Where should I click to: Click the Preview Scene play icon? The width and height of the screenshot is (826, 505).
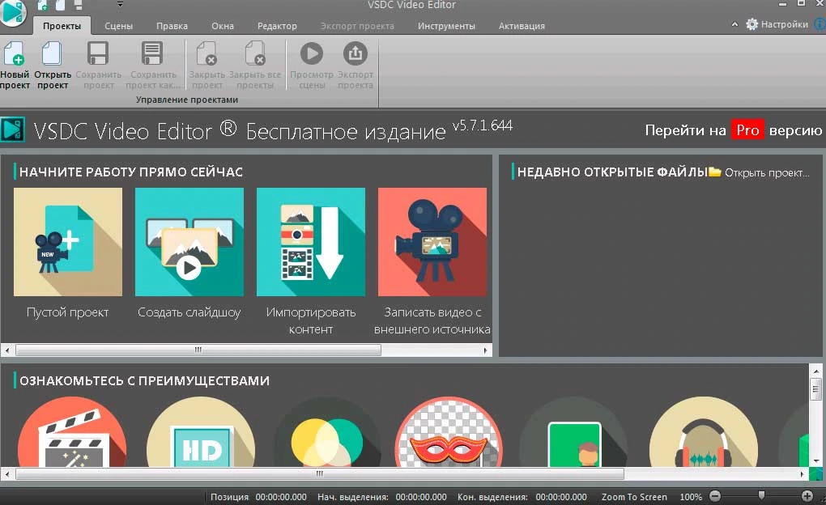click(x=312, y=53)
